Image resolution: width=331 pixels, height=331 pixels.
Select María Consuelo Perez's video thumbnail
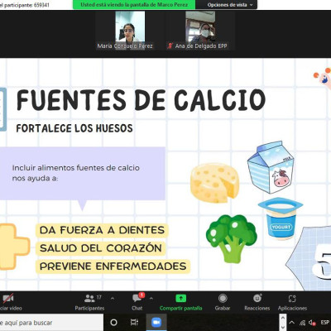pos(130,26)
